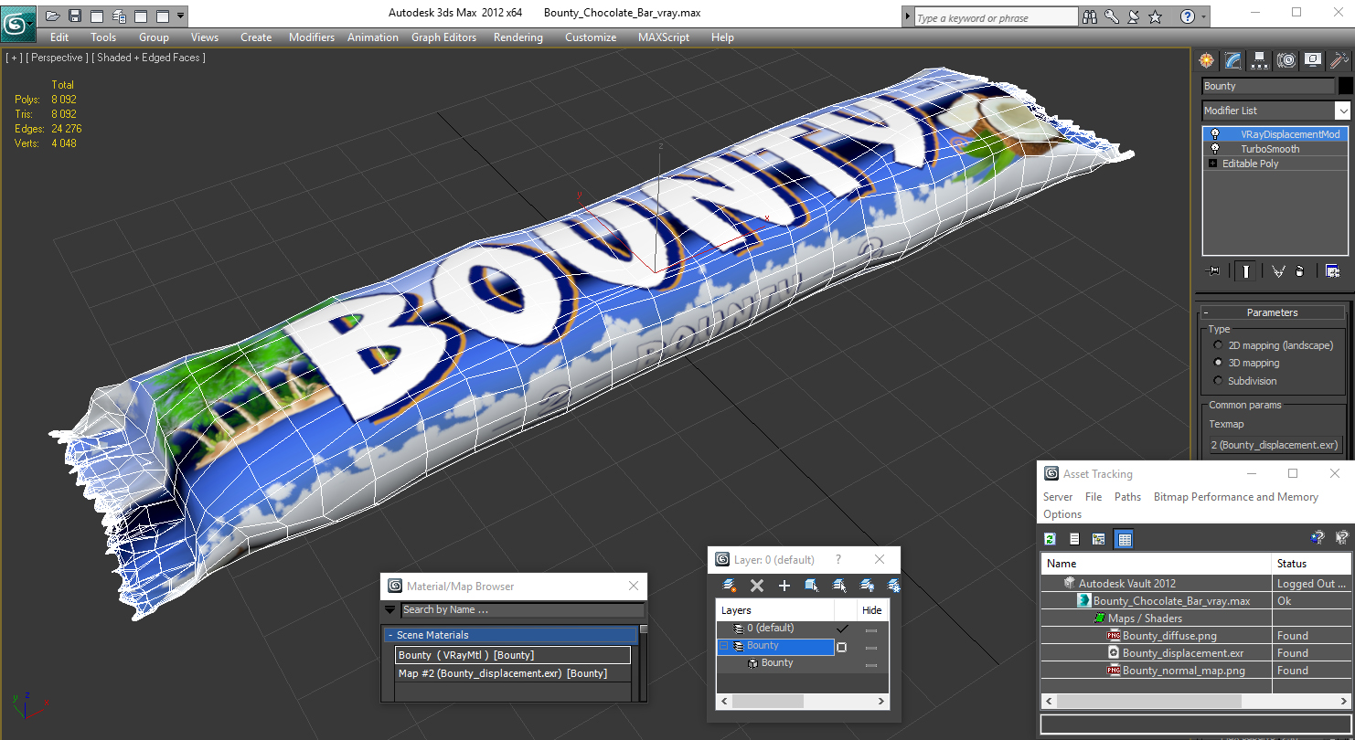Open the Display command panel tab
1355x740 pixels.
coord(1313,60)
